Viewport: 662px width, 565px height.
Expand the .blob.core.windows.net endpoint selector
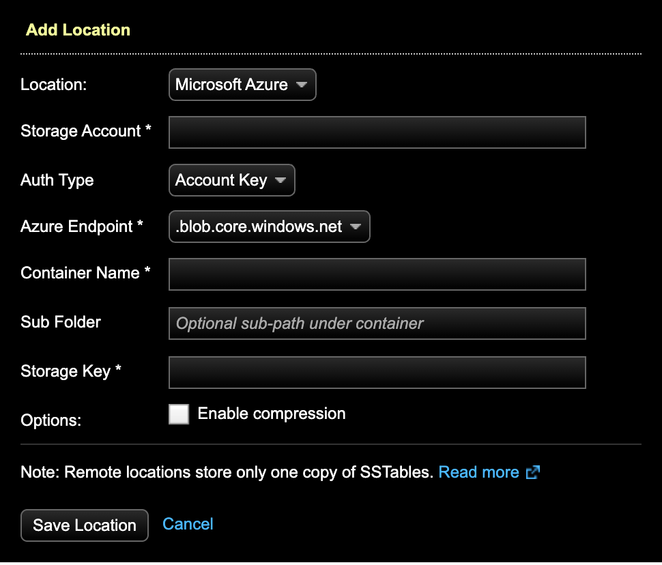coord(269,226)
